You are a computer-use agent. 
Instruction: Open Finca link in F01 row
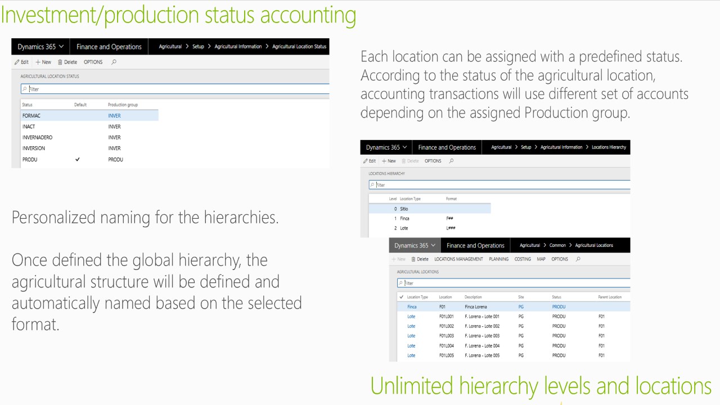coord(412,307)
